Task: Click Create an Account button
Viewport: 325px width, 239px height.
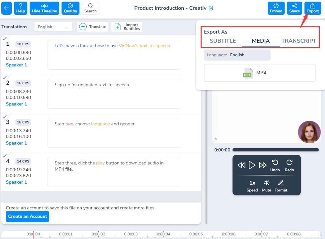Action: [x=28, y=217]
